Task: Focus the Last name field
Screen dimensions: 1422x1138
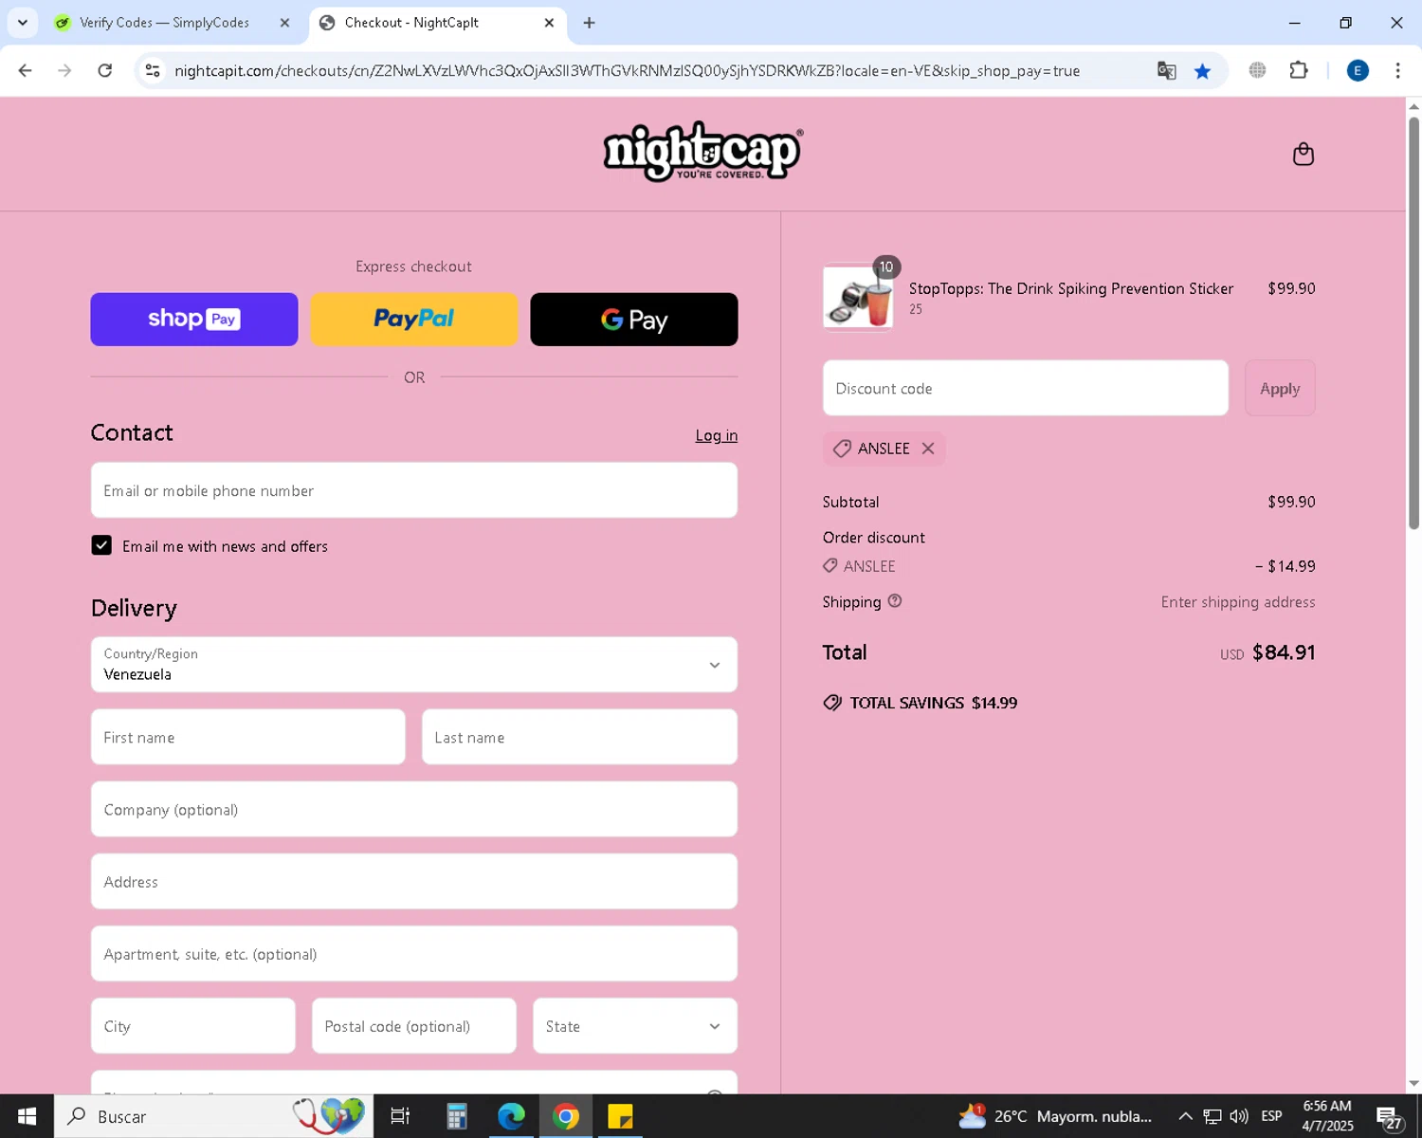Action: (579, 737)
